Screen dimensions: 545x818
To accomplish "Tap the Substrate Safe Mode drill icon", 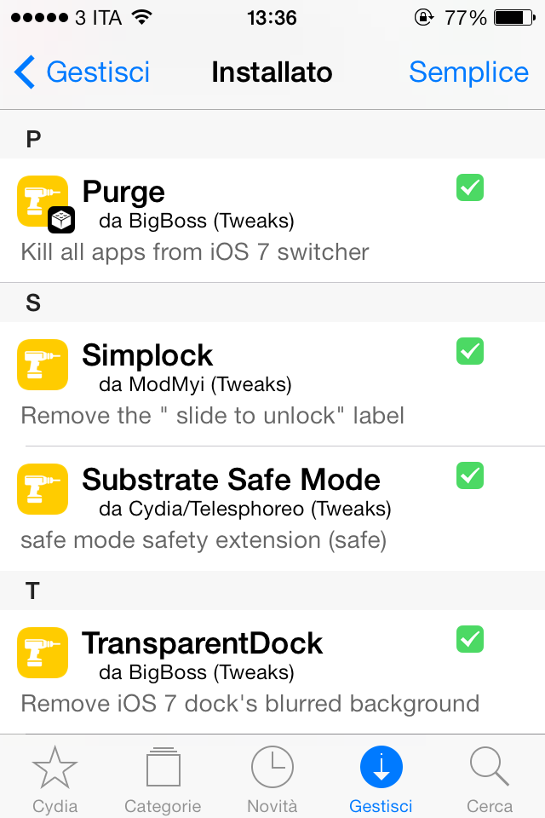I will point(43,489).
